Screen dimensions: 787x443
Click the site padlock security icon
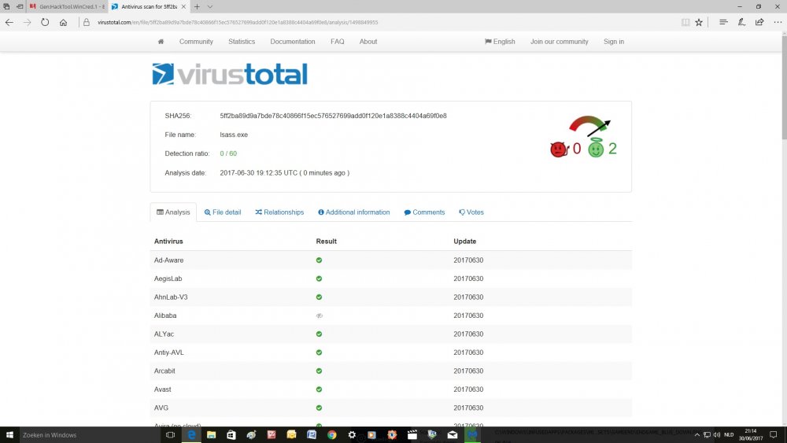[x=87, y=22]
